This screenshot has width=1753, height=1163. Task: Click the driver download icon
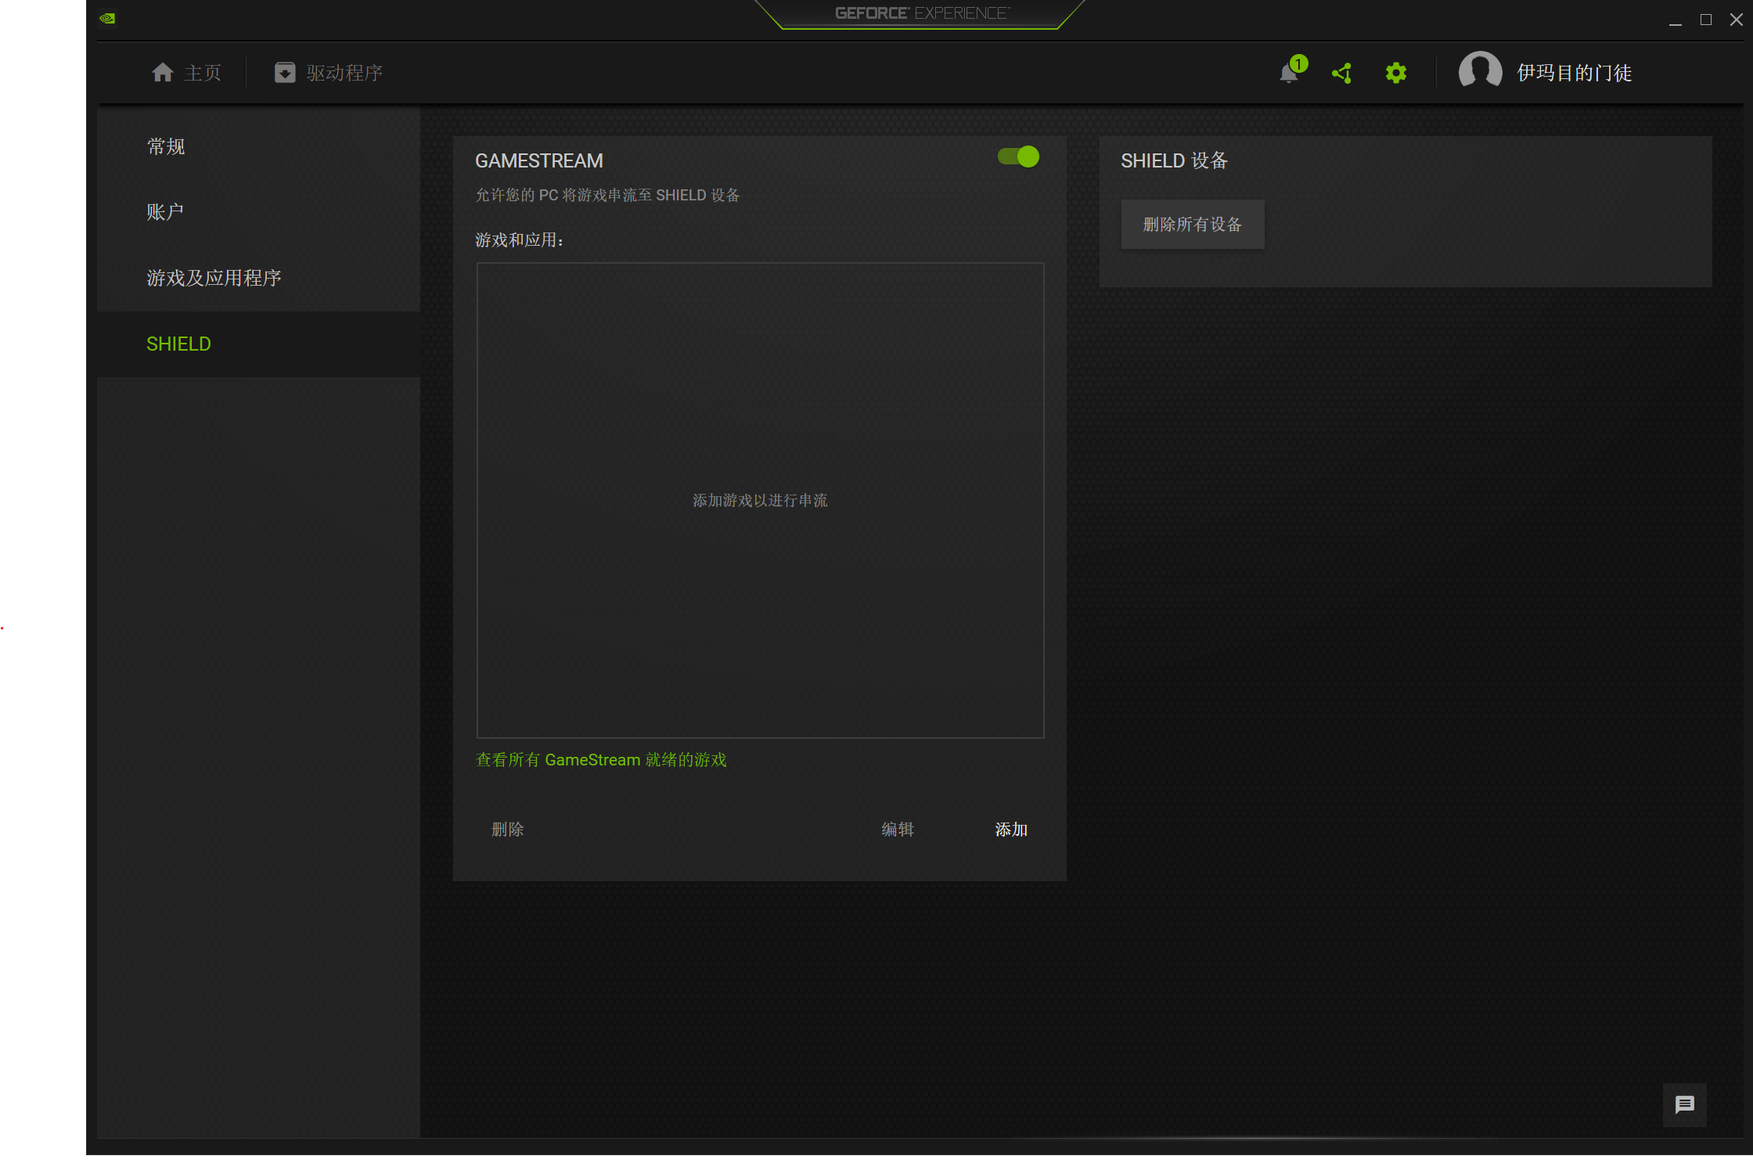coord(285,73)
